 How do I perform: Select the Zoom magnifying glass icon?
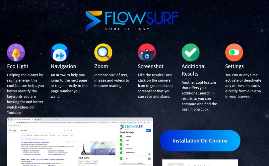click(x=103, y=52)
